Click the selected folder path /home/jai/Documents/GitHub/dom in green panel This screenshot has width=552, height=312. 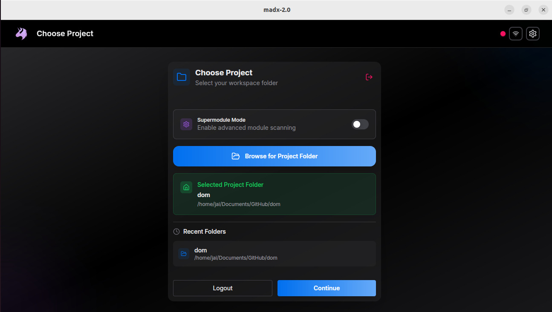pyautogui.click(x=239, y=204)
